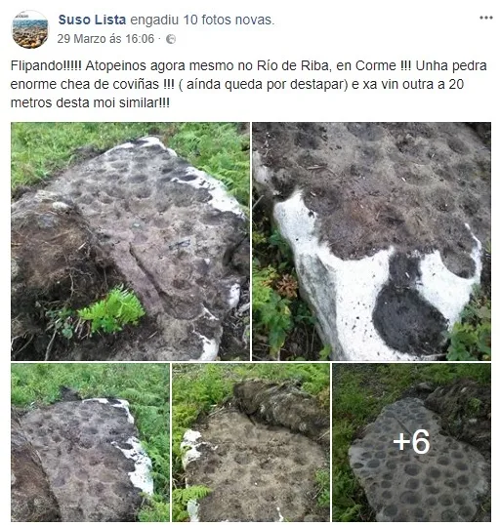The width and height of the screenshot is (500, 525).
Task: Open the large photo with a fern beside the rock
Action: (130, 241)
